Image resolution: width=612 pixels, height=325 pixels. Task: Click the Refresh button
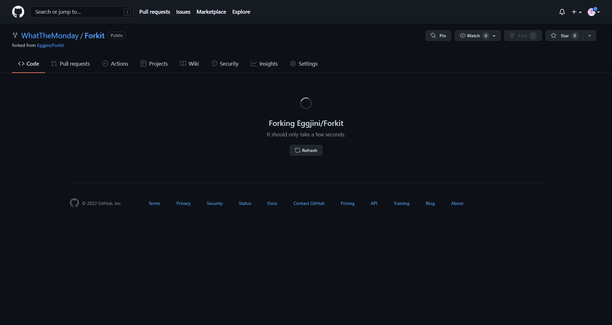tap(306, 150)
